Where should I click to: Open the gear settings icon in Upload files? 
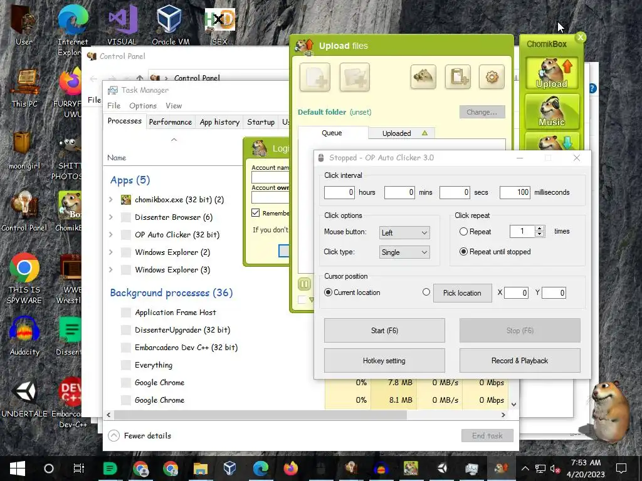(492, 77)
